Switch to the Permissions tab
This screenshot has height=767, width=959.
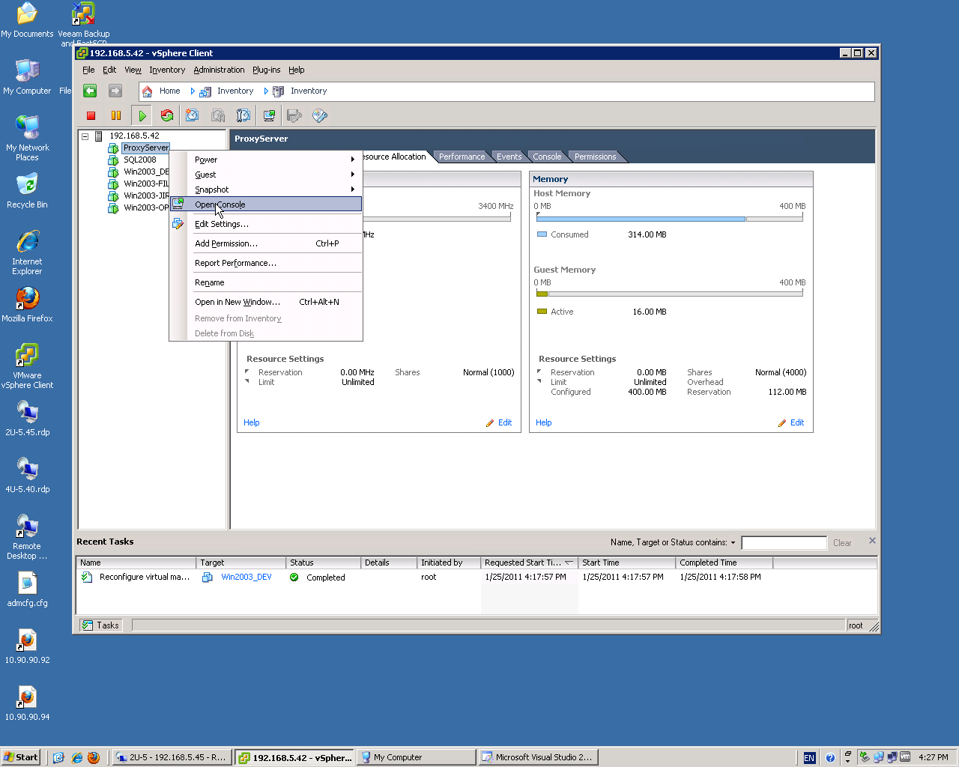[595, 157]
